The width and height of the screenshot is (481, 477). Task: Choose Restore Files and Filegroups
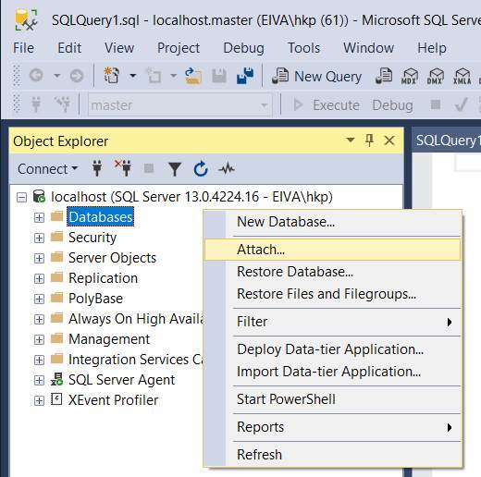332,294
